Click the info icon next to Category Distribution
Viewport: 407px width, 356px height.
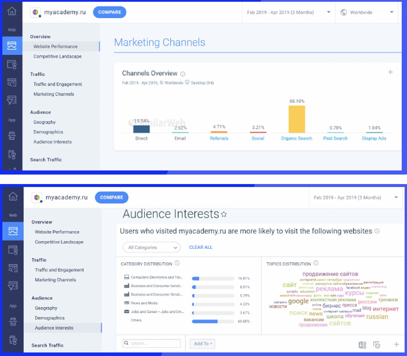click(177, 263)
